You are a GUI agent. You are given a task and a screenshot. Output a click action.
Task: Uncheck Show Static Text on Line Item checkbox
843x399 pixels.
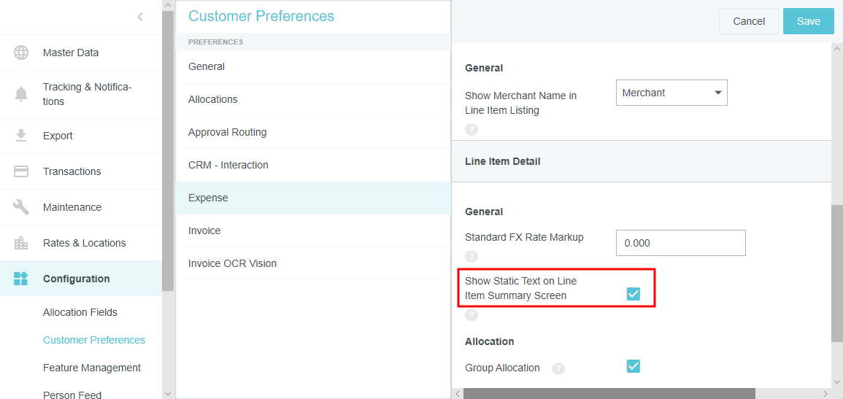click(x=633, y=293)
